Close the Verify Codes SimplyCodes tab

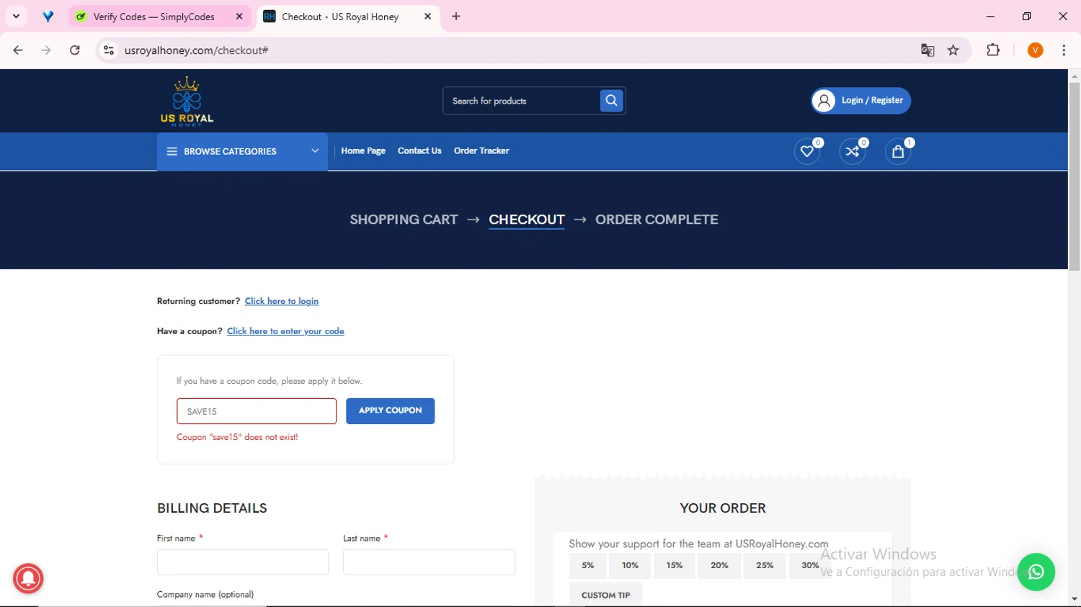pos(239,17)
